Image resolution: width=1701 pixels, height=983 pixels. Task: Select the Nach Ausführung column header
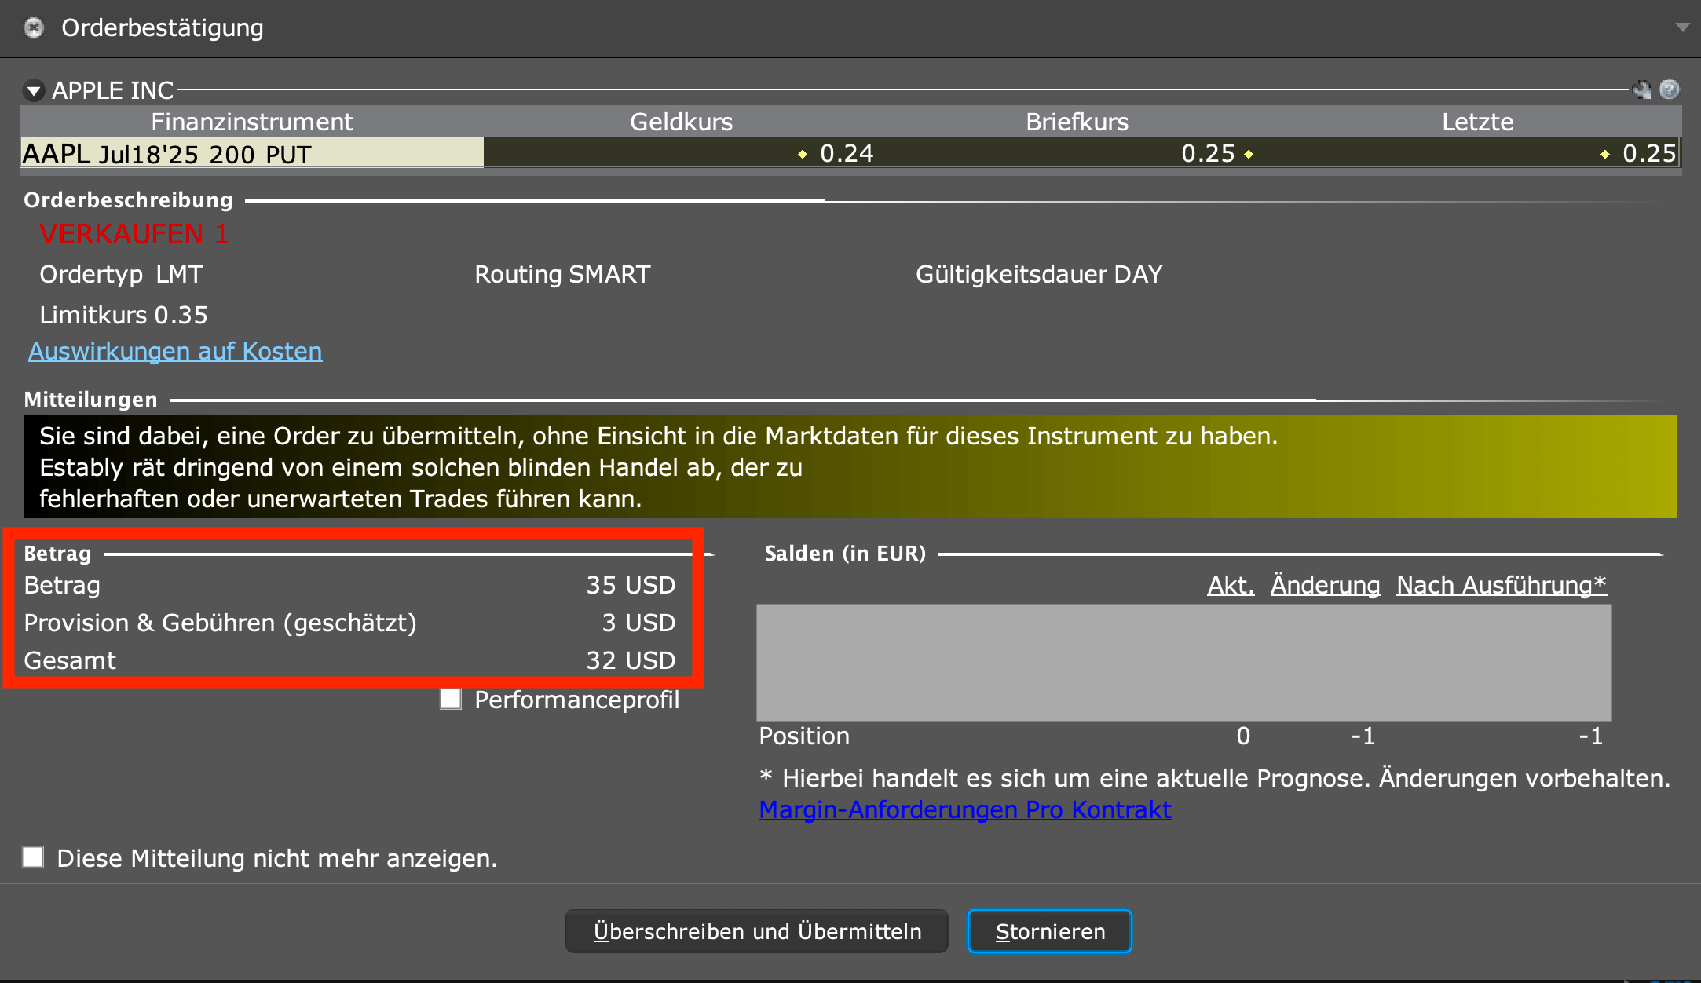1500,585
